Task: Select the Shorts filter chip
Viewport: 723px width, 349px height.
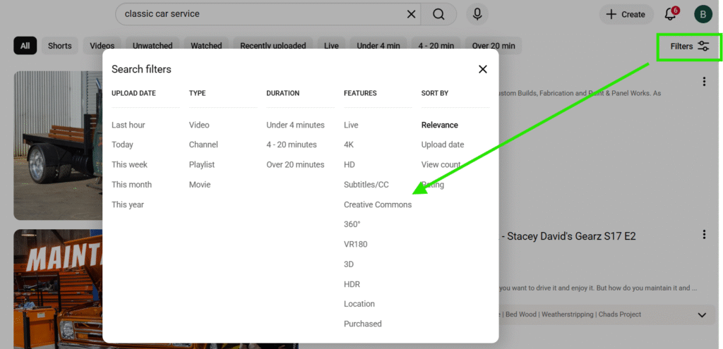Action: click(60, 46)
